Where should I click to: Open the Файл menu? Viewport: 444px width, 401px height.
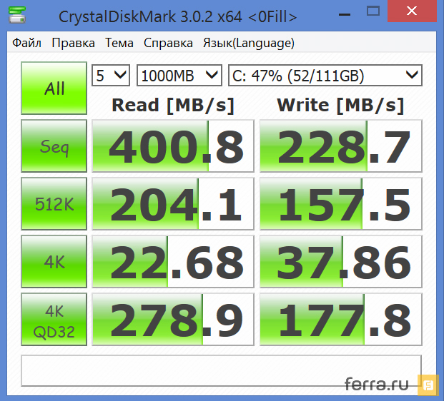26,43
